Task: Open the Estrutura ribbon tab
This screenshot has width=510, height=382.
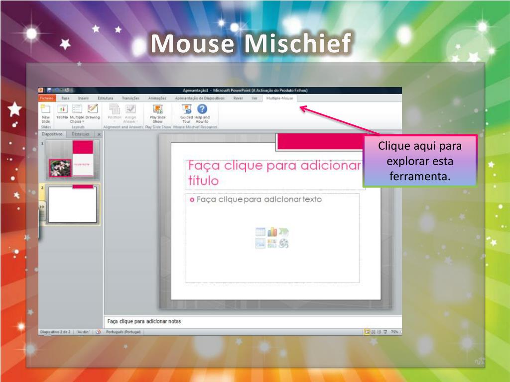Action: (106, 98)
